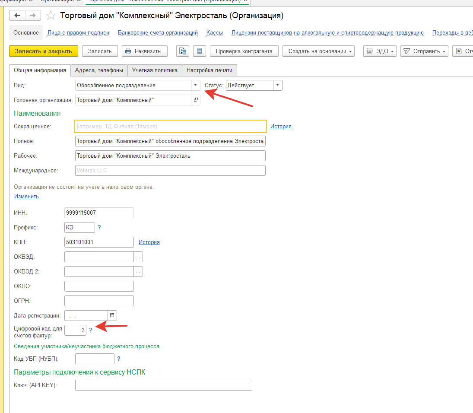Go back with the left arrow button

click(x=18, y=16)
